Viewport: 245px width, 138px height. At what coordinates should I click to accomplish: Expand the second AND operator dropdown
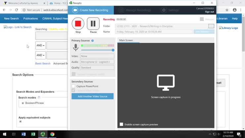[40, 55]
